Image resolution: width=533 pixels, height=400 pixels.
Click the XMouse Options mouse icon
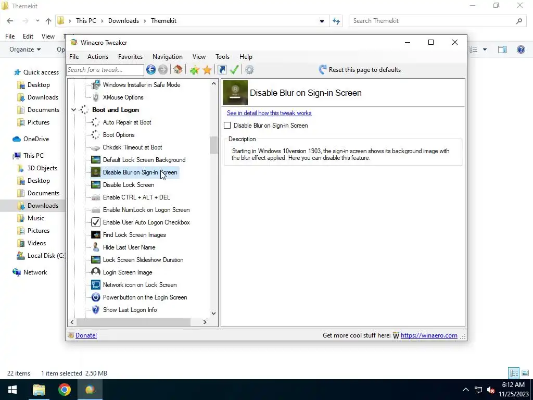96,97
